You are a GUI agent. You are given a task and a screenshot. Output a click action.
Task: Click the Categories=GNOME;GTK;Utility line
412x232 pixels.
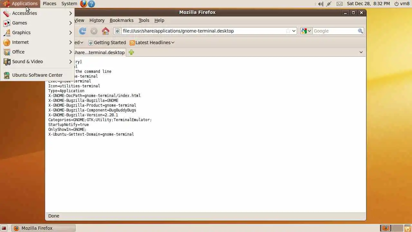point(100,120)
